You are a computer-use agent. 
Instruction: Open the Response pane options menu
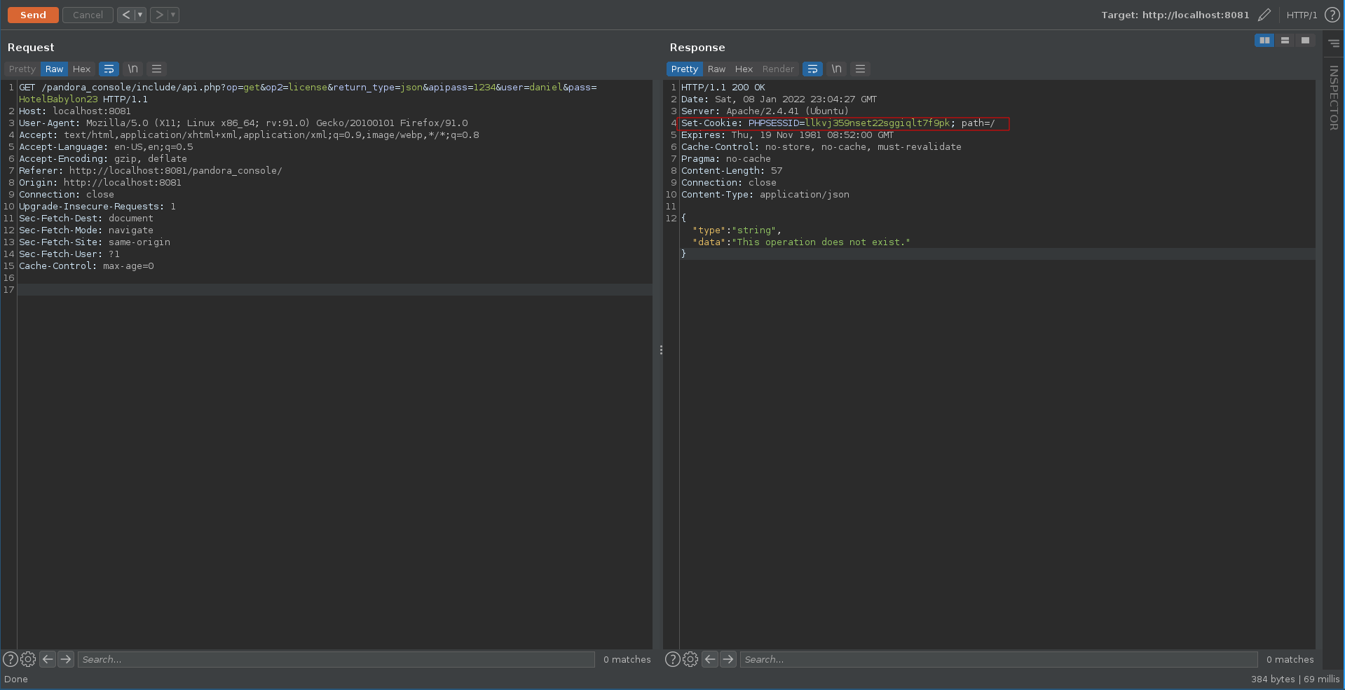(860, 69)
